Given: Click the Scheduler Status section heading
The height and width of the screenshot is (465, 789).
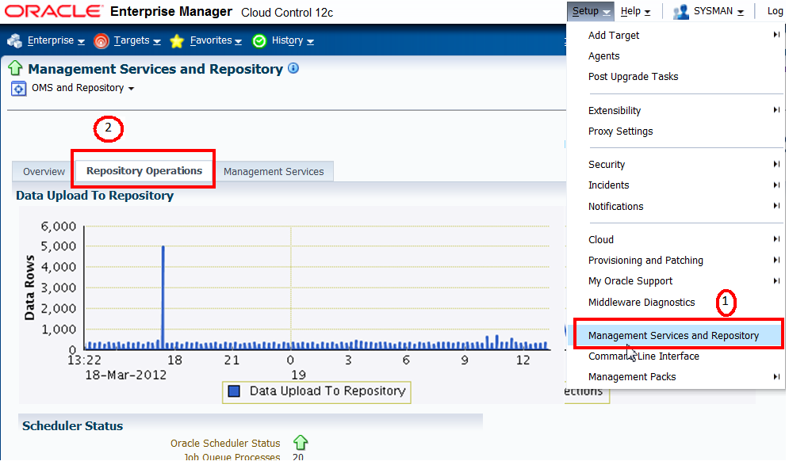Looking at the screenshot, I should pos(72,426).
